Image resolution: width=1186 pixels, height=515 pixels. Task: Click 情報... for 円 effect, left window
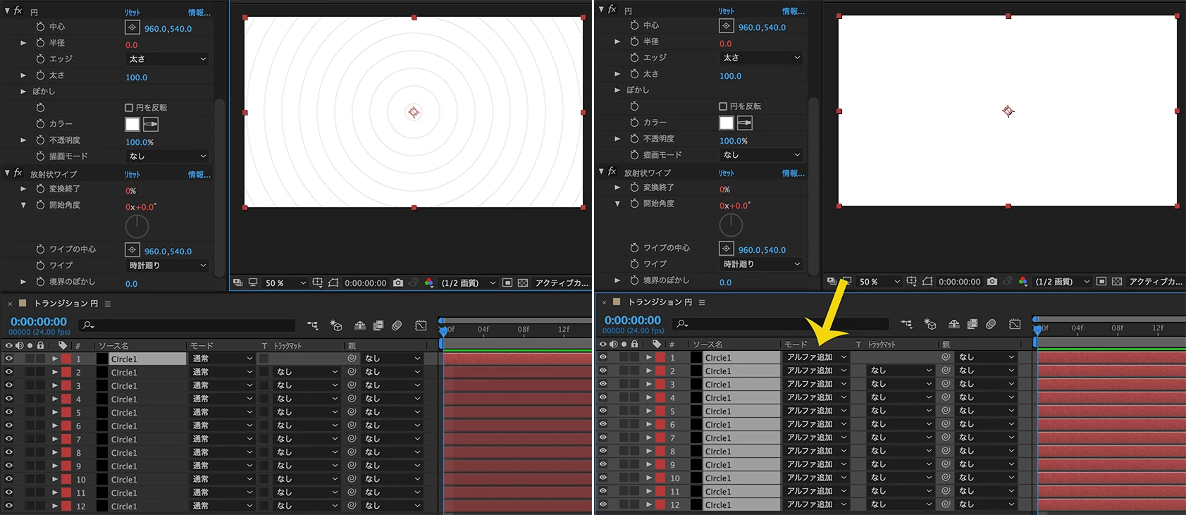point(199,13)
